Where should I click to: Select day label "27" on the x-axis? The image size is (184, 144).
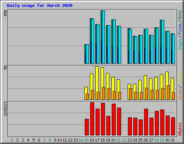point(151,140)
